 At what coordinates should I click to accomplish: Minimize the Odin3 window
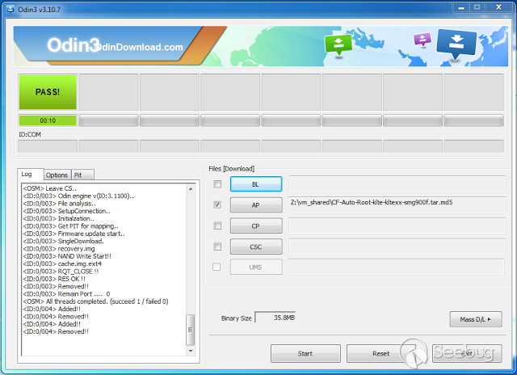[x=461, y=7]
